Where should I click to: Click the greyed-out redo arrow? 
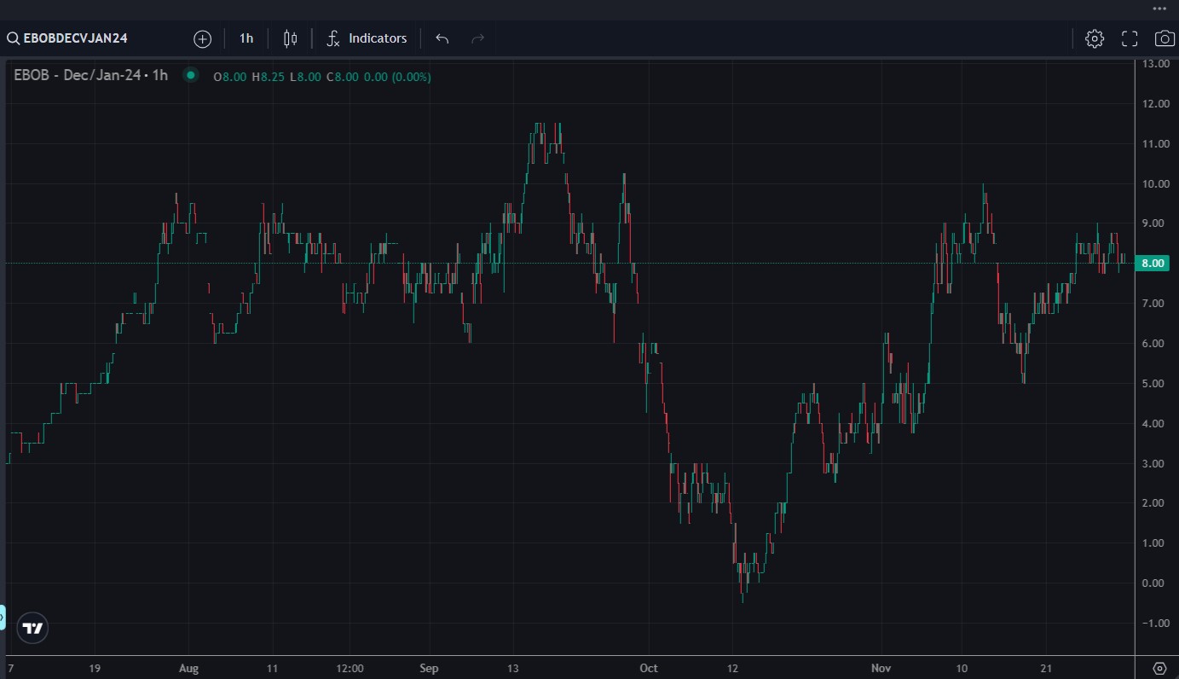477,38
